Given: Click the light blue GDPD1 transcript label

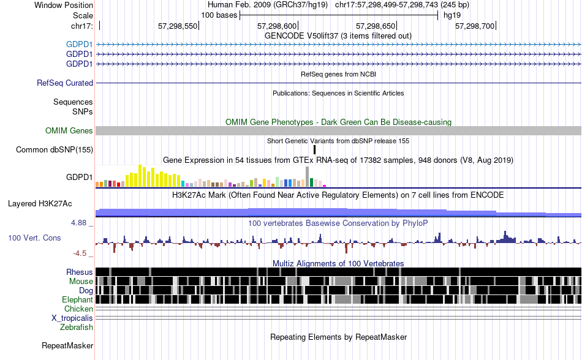Looking at the screenshot, I should coord(80,45).
